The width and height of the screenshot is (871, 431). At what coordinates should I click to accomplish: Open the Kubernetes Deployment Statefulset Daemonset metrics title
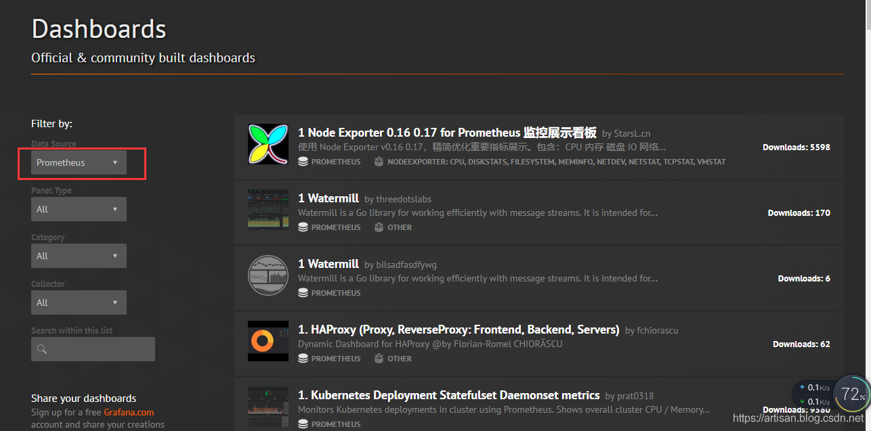448,395
